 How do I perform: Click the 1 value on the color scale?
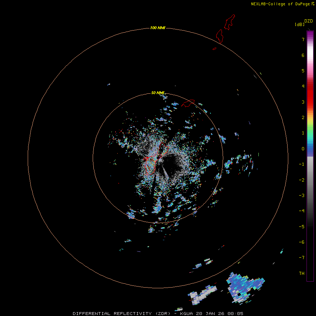303,133
